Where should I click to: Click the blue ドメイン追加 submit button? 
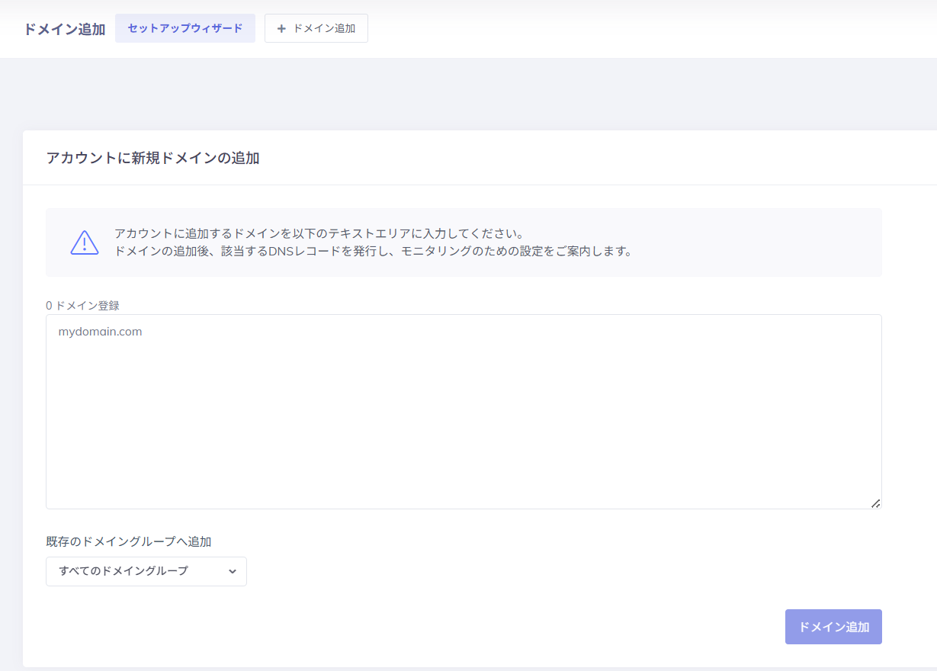(833, 626)
